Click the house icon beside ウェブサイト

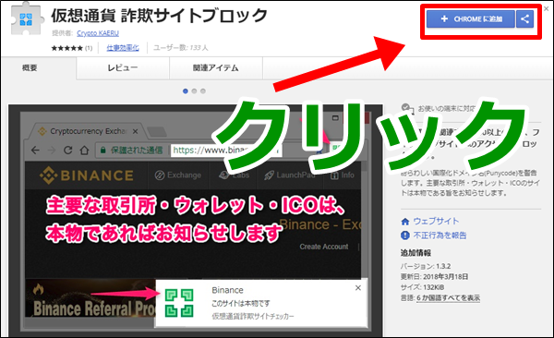(x=405, y=222)
